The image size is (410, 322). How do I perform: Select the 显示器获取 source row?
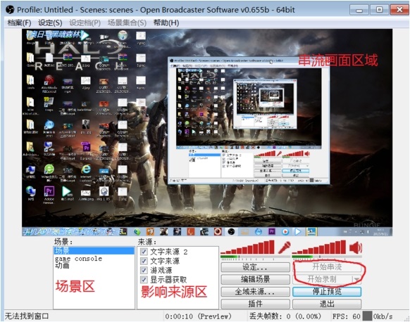[x=178, y=280]
